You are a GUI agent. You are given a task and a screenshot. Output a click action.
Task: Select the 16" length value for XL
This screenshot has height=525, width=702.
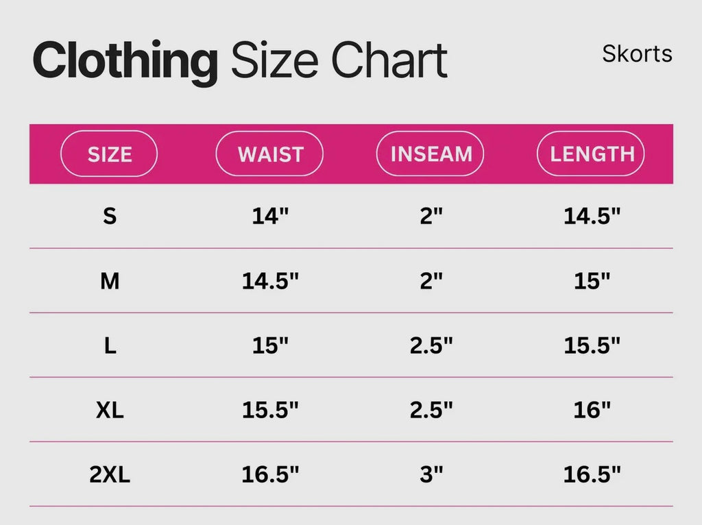click(592, 410)
